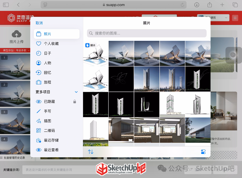The width and height of the screenshot is (242, 178).
Task: Select render thumbnail number 1
Action: tap(15, 67)
